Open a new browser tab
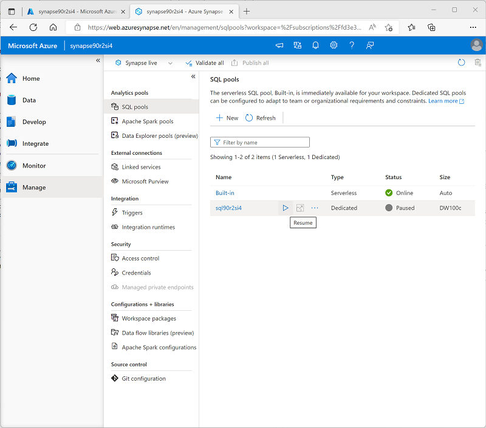The image size is (486, 428). tap(247, 12)
